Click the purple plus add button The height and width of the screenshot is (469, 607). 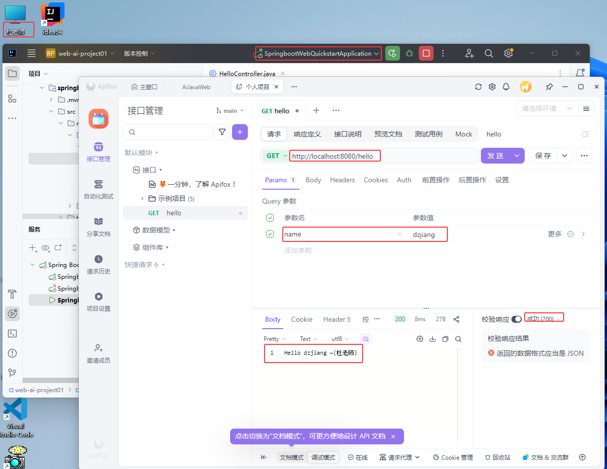240,132
